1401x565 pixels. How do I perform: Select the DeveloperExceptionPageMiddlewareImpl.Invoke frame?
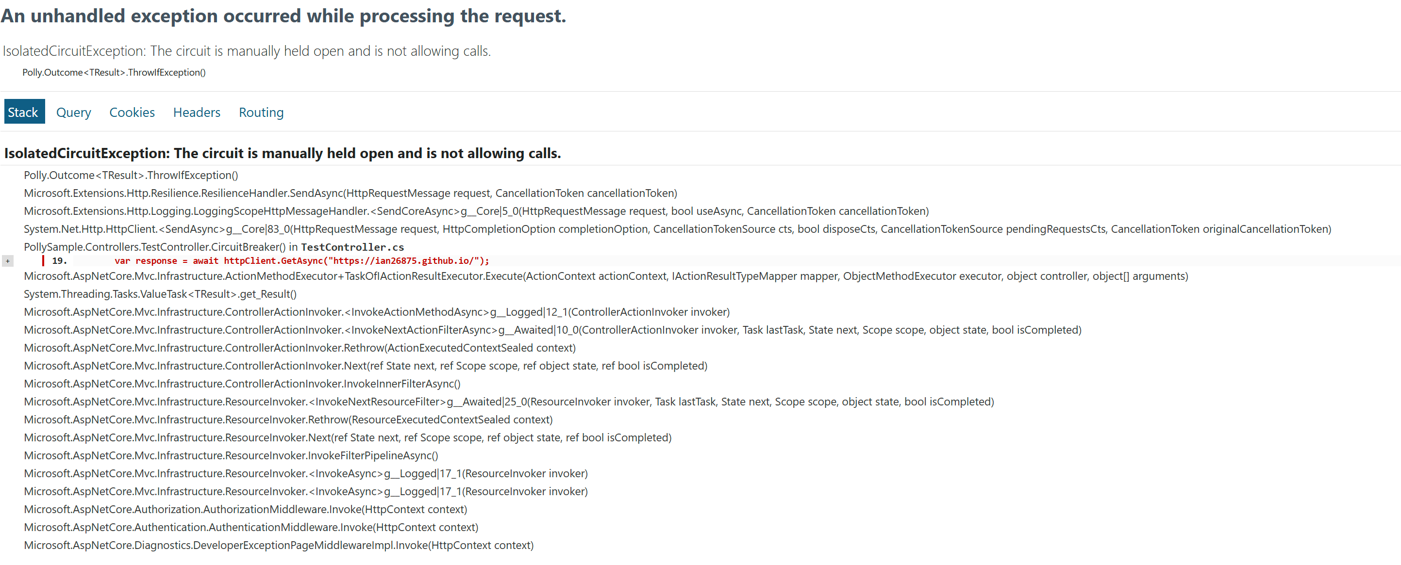click(x=279, y=545)
